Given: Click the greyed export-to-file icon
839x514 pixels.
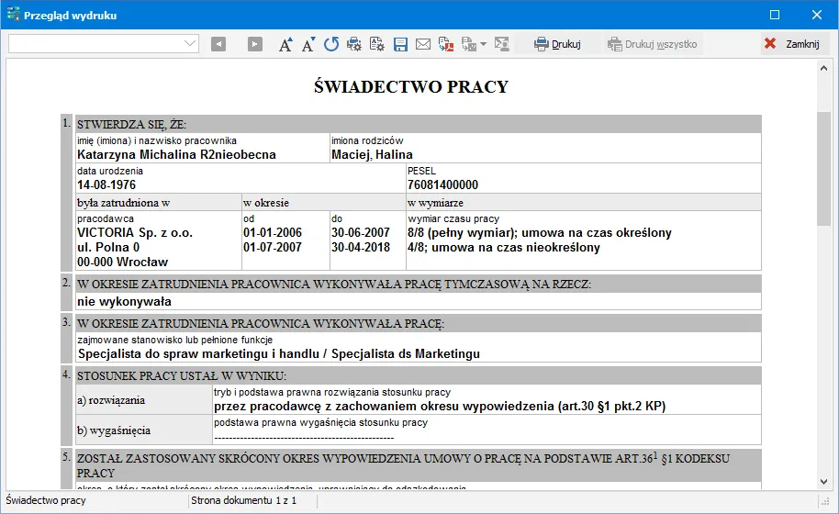Looking at the screenshot, I should (x=469, y=44).
